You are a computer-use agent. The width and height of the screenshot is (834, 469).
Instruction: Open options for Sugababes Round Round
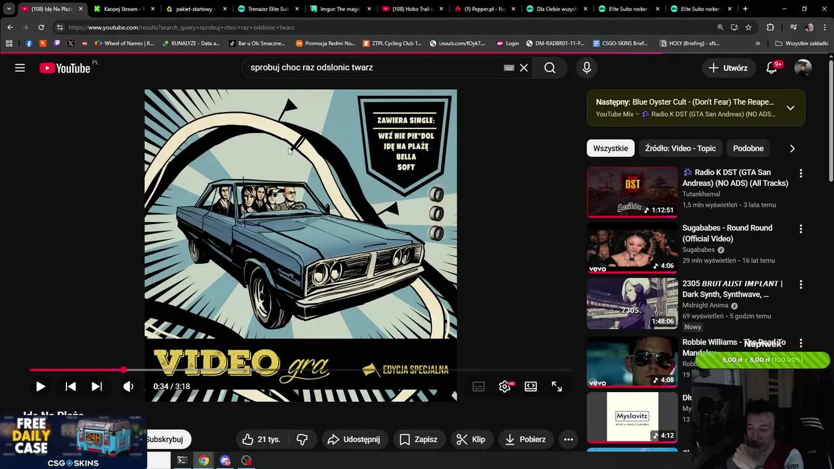tap(801, 229)
